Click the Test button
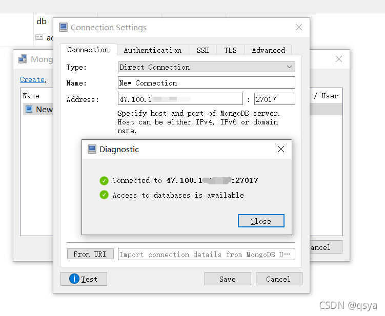The height and width of the screenshot is (316, 385). (x=84, y=279)
